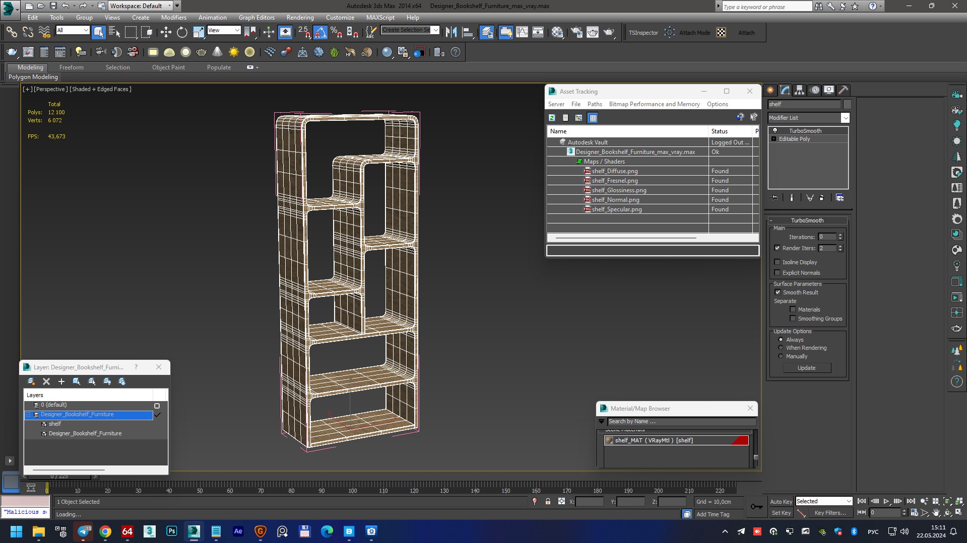
Task: Open Select by Name dialog
Action: pos(114,33)
